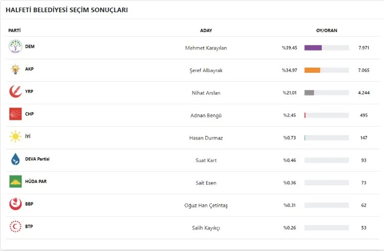Screen dimensions: 384x251
Task: Click the gray YRP vote bar
Action: (x=309, y=93)
